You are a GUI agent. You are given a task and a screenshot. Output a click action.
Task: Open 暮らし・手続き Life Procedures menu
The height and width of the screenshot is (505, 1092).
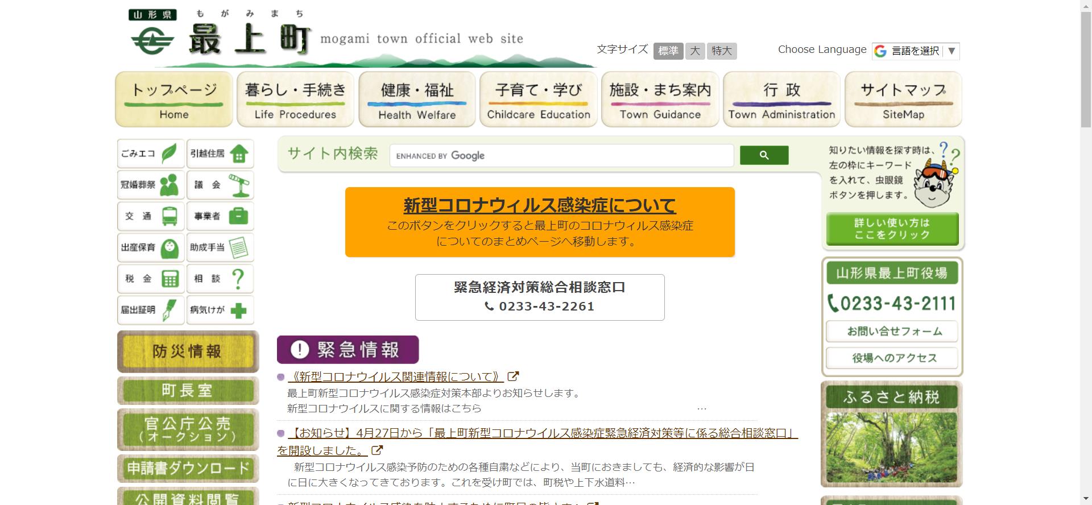(x=296, y=99)
